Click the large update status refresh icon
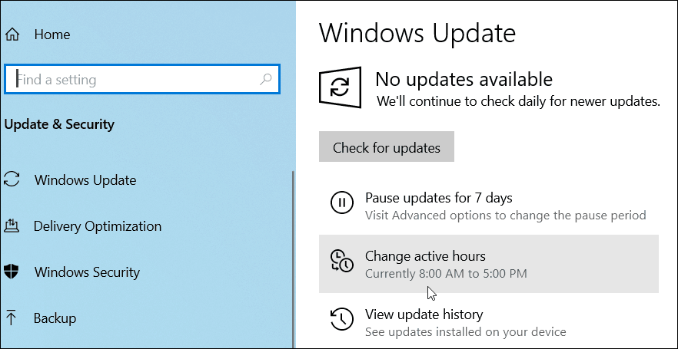 [340, 87]
